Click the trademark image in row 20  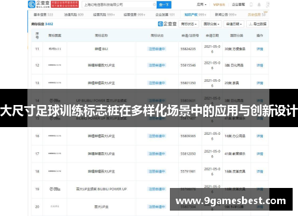55,206
